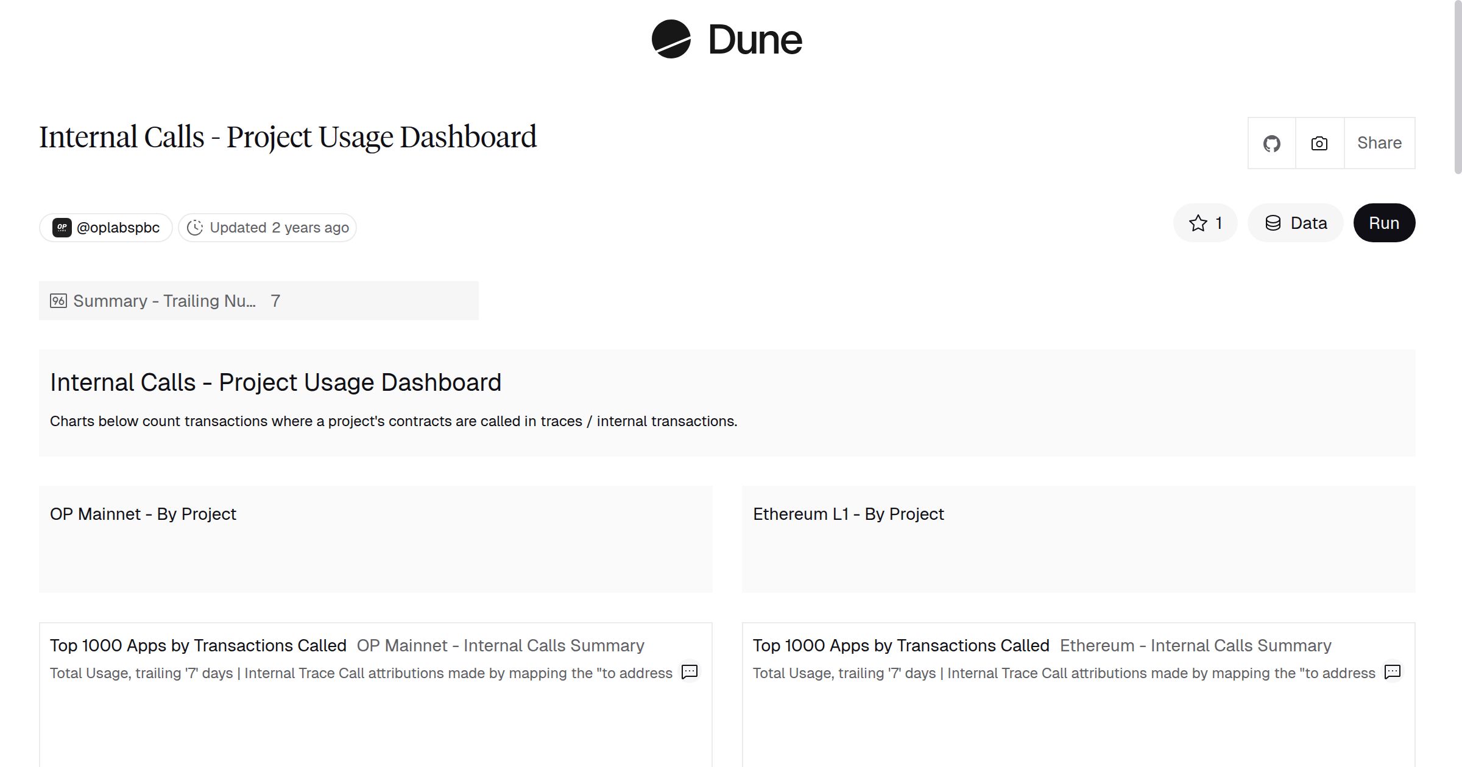Screen dimensions: 1462x767
Task: Open comments on the OP Mainnet summary card
Action: tap(689, 672)
